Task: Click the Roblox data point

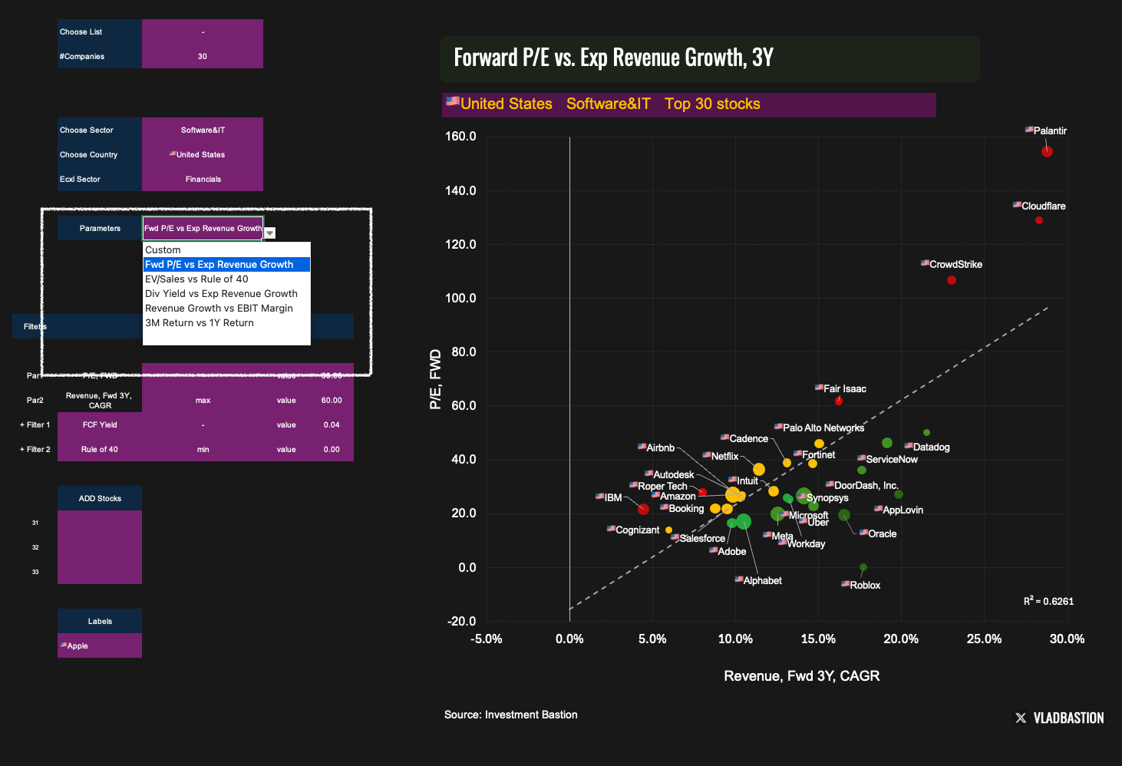Action: pyautogui.click(x=863, y=568)
